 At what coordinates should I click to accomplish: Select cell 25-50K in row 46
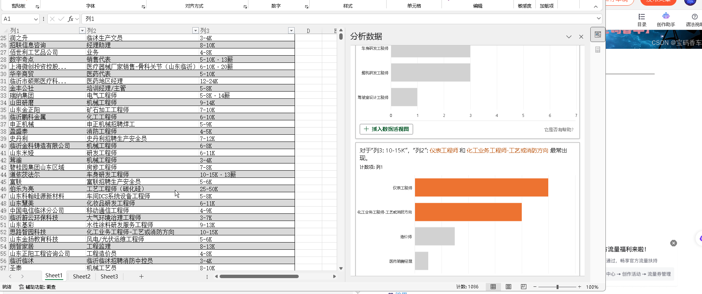click(x=246, y=189)
